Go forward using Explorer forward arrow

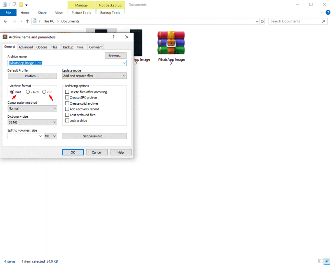tap(14, 21)
